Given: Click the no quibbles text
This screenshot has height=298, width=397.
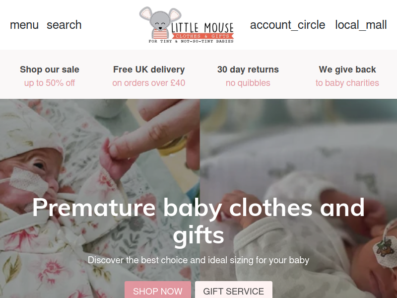Looking at the screenshot, I should (x=248, y=83).
